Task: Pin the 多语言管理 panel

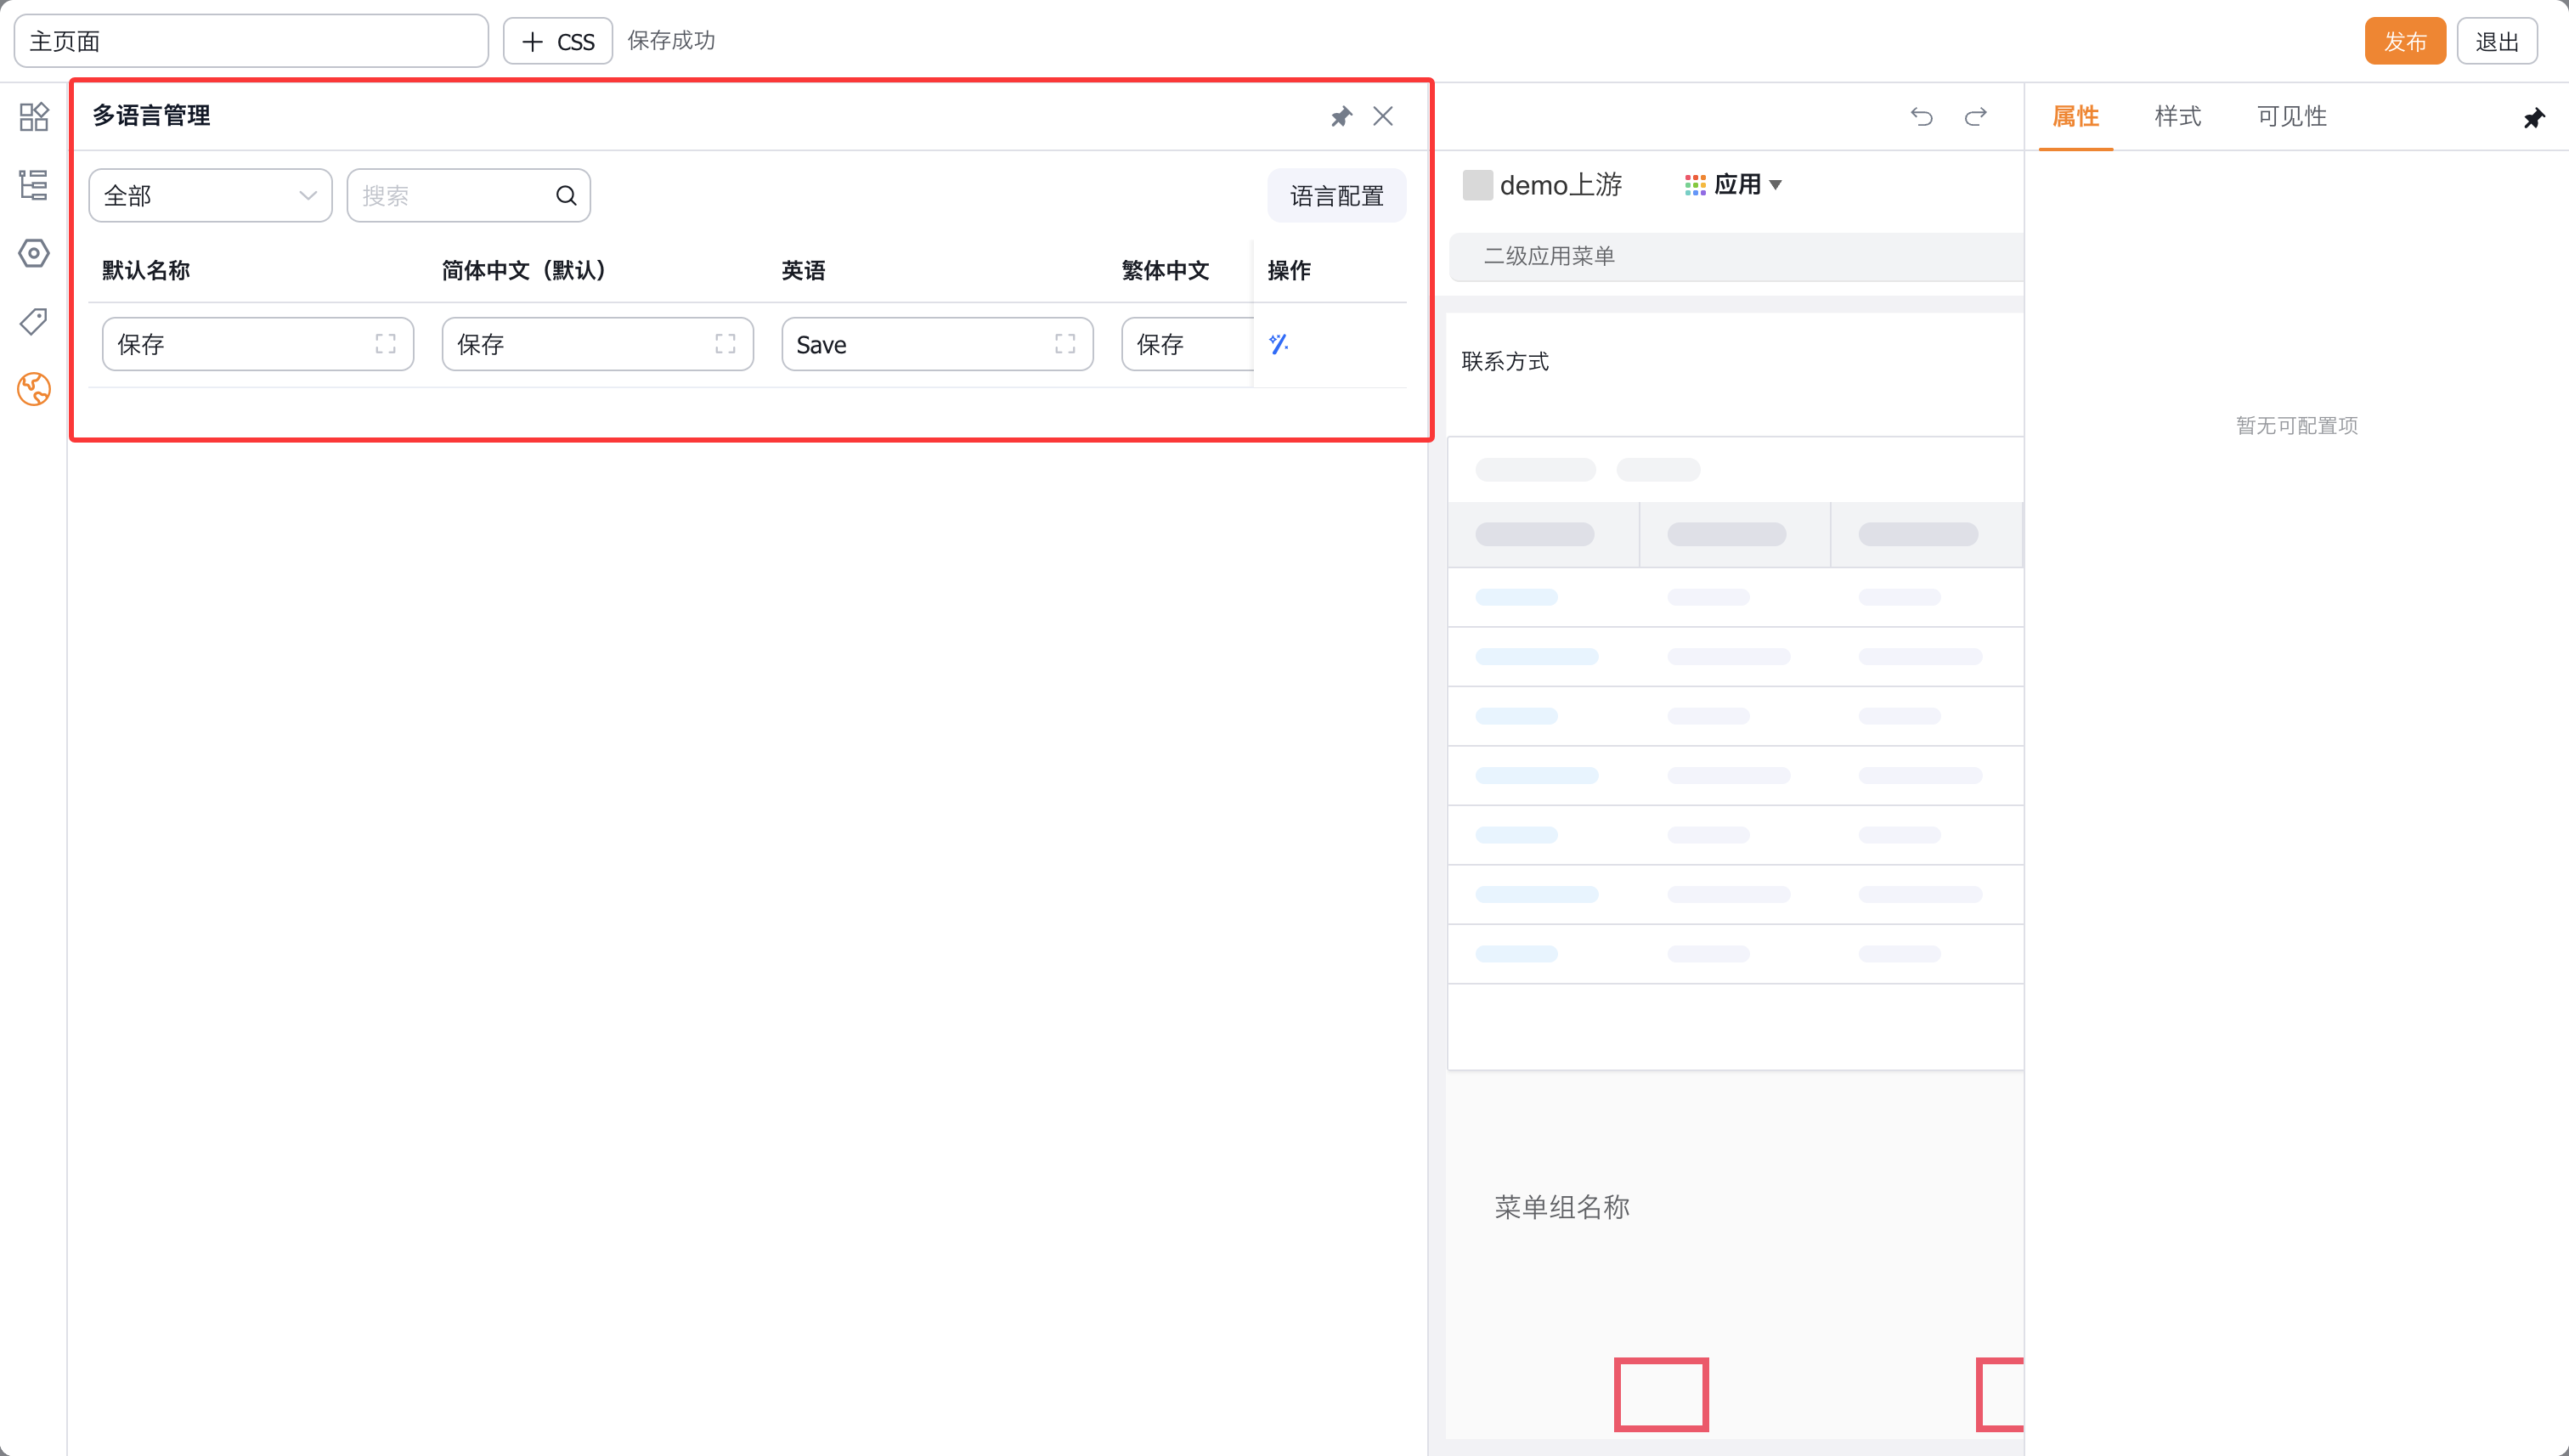Action: (x=1341, y=117)
